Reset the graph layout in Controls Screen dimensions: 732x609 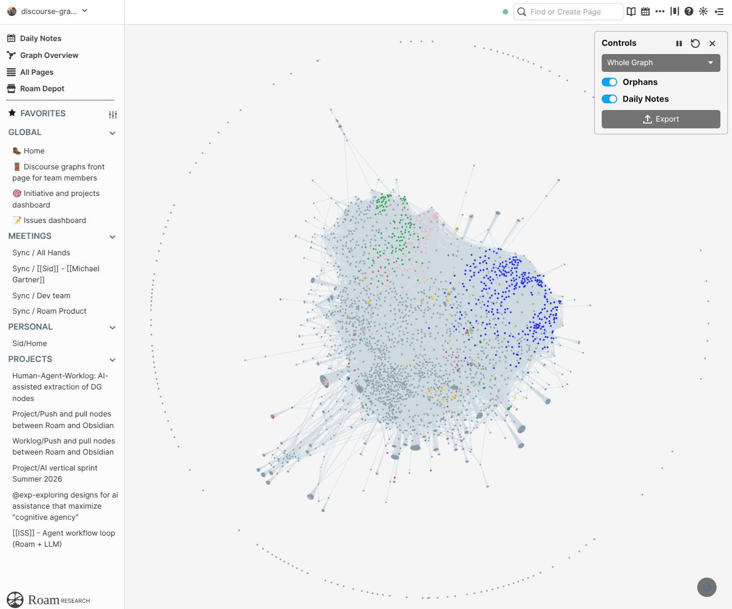pos(695,43)
